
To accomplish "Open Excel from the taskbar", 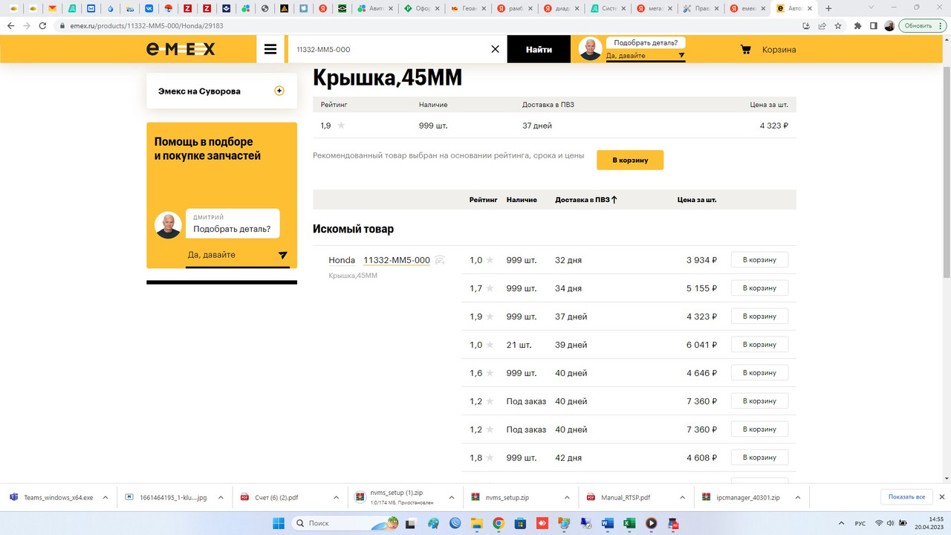I will [x=629, y=523].
